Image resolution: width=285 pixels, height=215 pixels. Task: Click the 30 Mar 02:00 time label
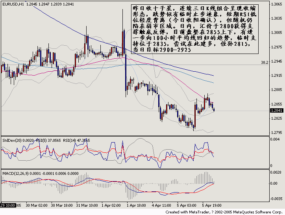pyautogui.click(x=37, y=206)
